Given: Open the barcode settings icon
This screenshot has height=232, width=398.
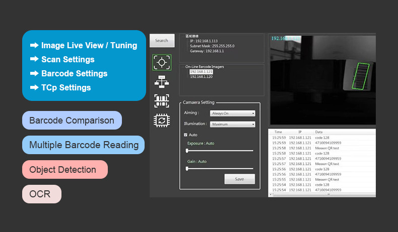Looking at the screenshot, I should click(x=162, y=100).
